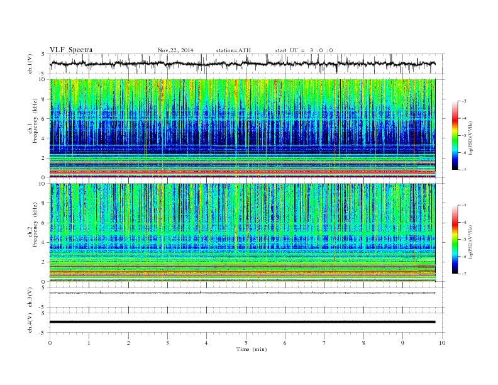Click the ch.2 spectrogram color scale bar
This screenshot has height=385, width=498.
(455, 239)
